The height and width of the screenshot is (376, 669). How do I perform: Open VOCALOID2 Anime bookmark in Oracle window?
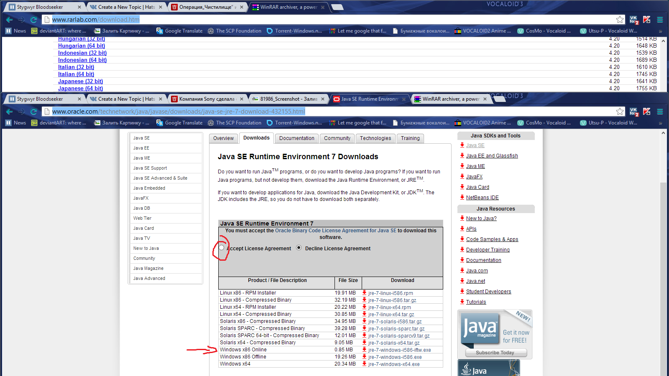coord(483,123)
